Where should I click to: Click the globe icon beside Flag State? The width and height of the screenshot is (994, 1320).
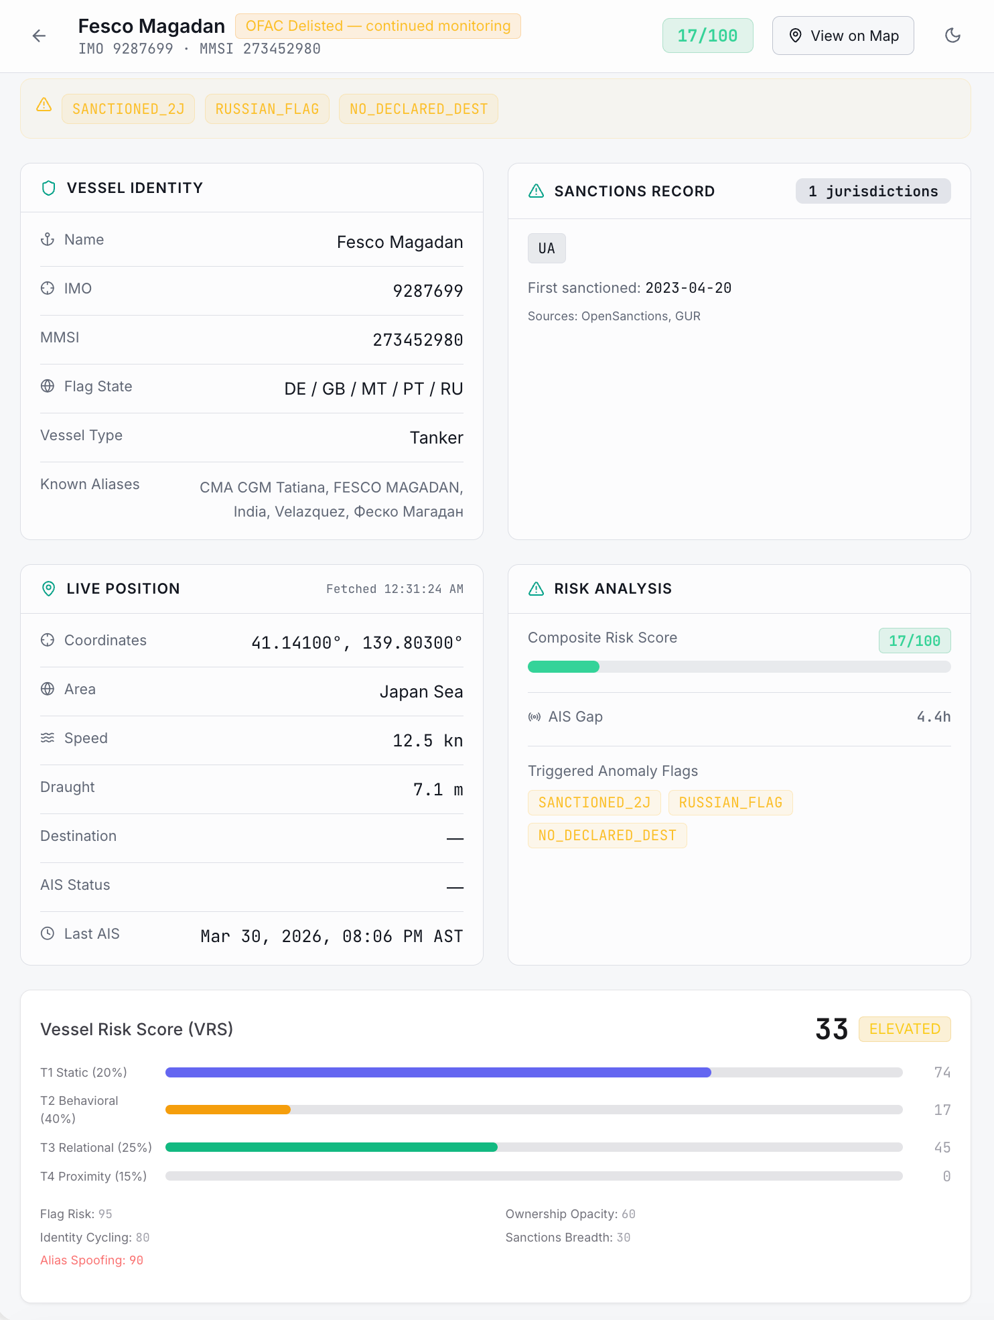48,386
